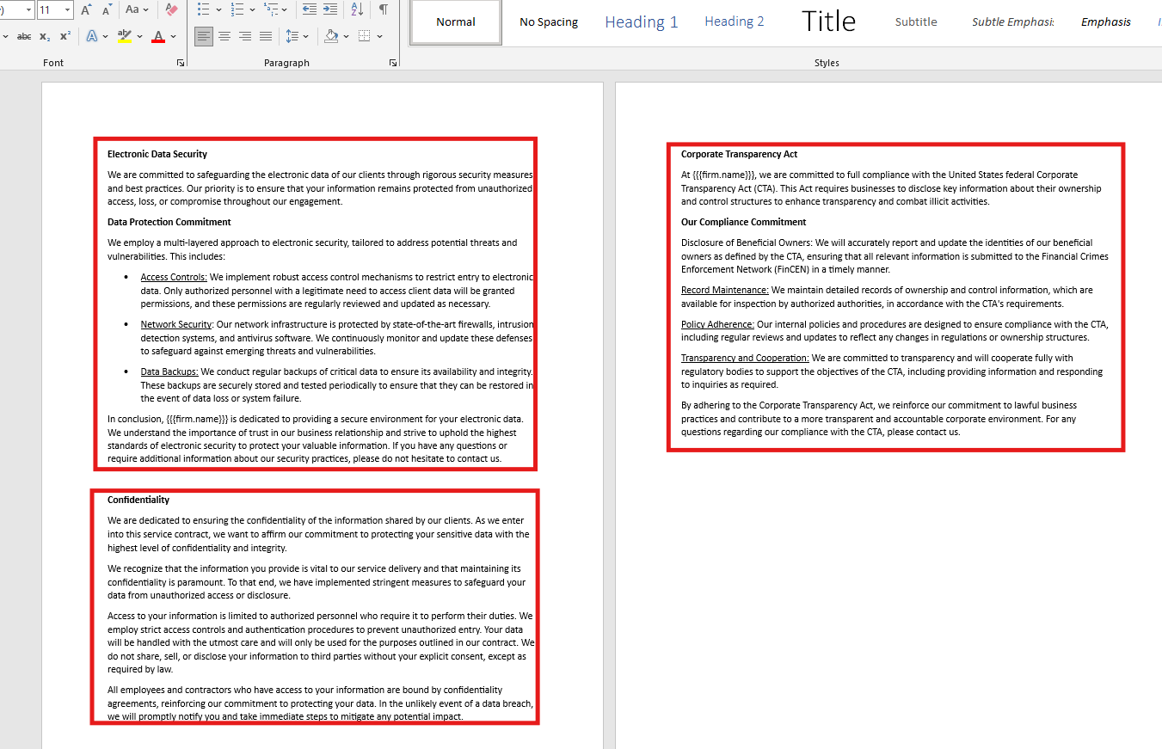Apply the Emphasis style
The image size is (1162, 749).
[1106, 21]
